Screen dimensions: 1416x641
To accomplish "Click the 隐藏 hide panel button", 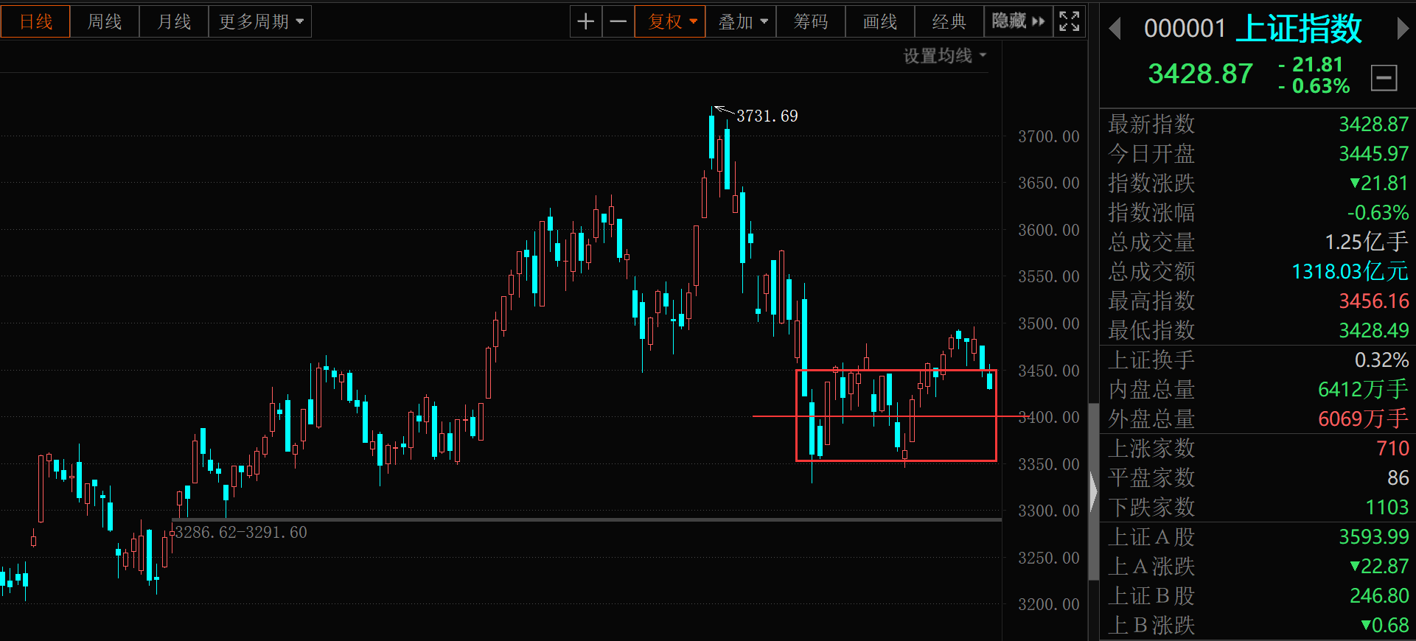I will point(1019,21).
